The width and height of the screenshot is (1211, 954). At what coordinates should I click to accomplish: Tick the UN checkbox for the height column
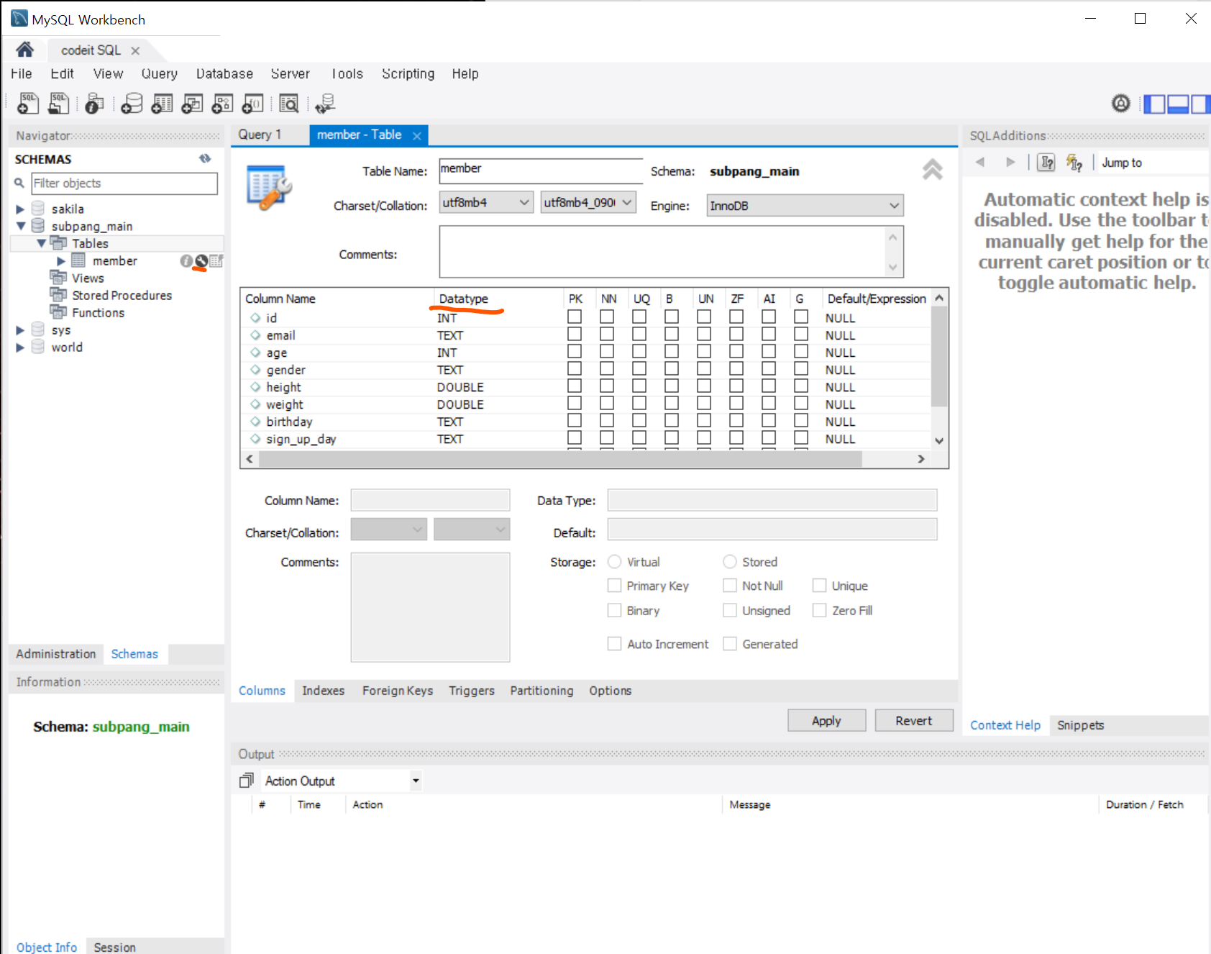pos(704,386)
